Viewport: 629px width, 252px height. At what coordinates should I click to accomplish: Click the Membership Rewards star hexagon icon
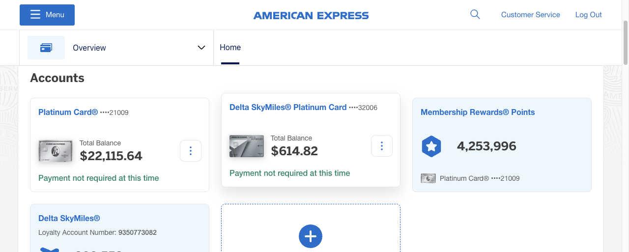(x=431, y=146)
